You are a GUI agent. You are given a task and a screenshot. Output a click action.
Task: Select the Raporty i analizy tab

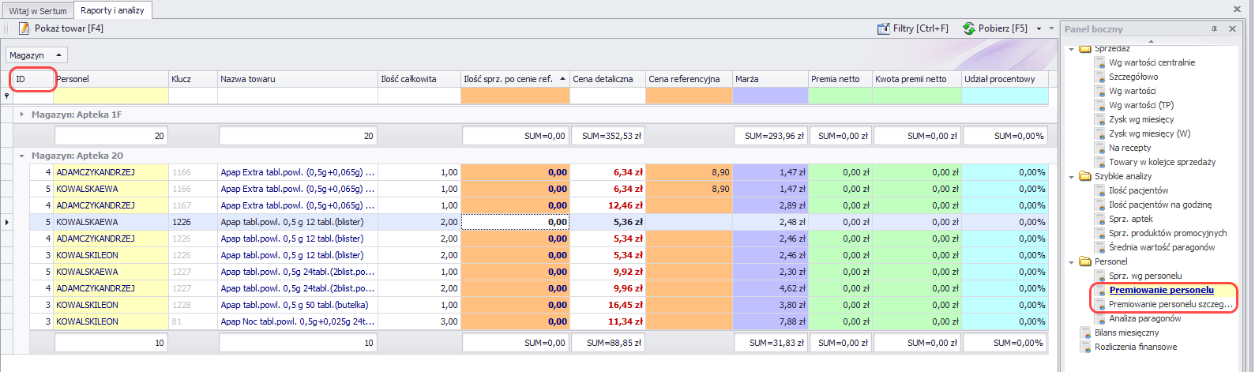click(112, 10)
